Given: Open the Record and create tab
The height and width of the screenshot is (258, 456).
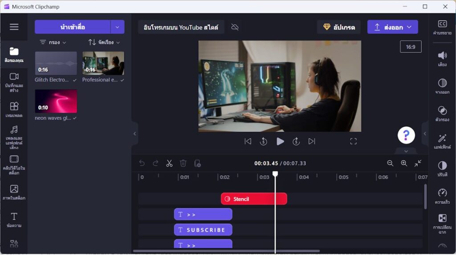Looking at the screenshot, I should (14, 81).
